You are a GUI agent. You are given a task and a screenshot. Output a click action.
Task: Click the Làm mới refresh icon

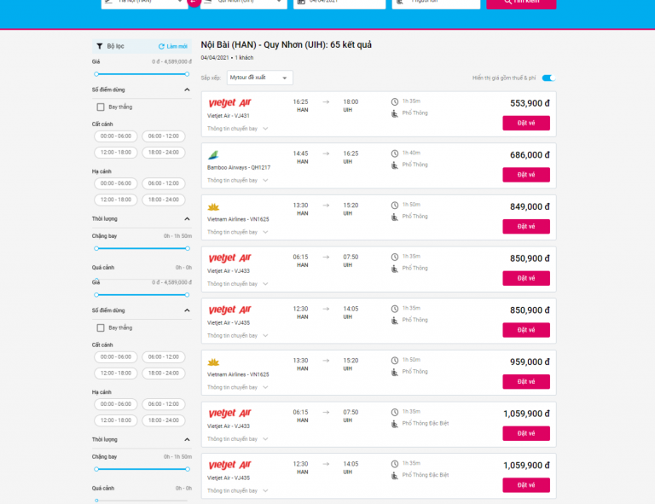coord(161,46)
